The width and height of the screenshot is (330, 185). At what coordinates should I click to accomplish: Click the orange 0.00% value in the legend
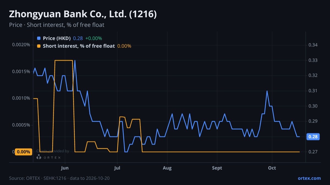click(124, 46)
